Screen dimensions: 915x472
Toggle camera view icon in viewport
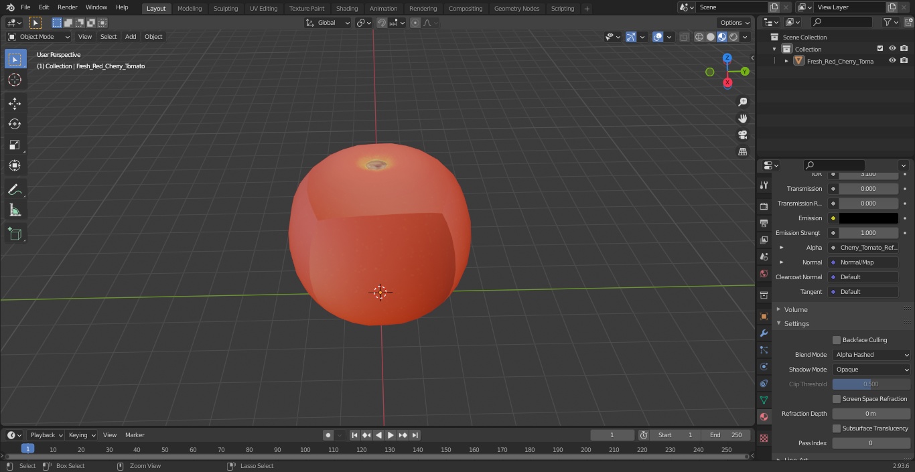pyautogui.click(x=742, y=135)
